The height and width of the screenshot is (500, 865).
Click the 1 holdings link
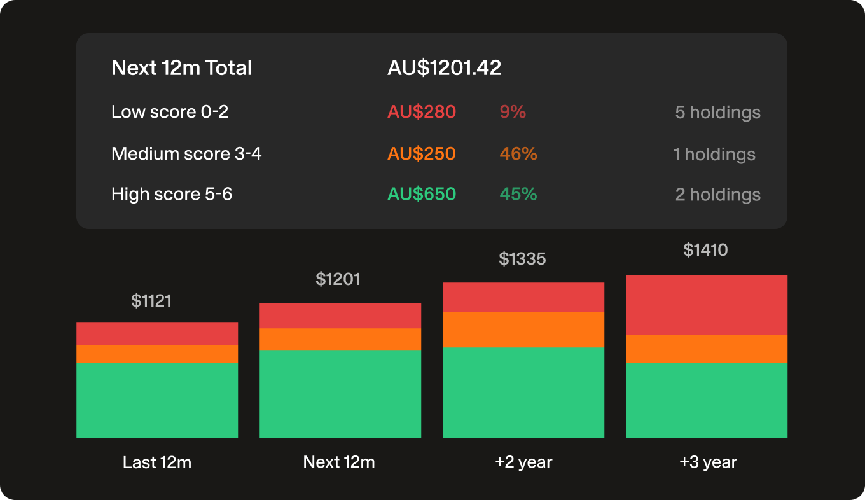tap(714, 155)
